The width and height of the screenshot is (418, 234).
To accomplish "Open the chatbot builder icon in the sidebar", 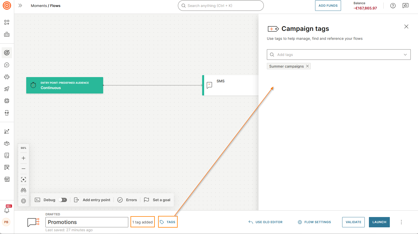I will (x=7, y=77).
